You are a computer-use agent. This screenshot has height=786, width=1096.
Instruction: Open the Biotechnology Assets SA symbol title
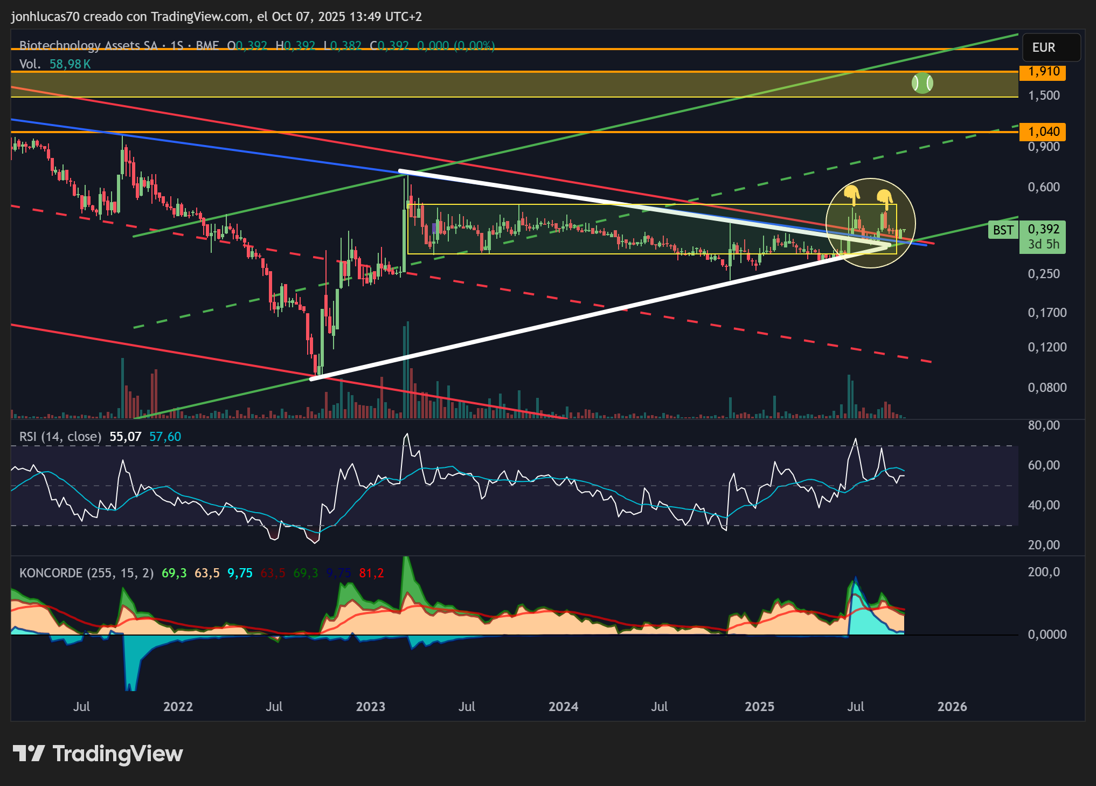point(88,46)
